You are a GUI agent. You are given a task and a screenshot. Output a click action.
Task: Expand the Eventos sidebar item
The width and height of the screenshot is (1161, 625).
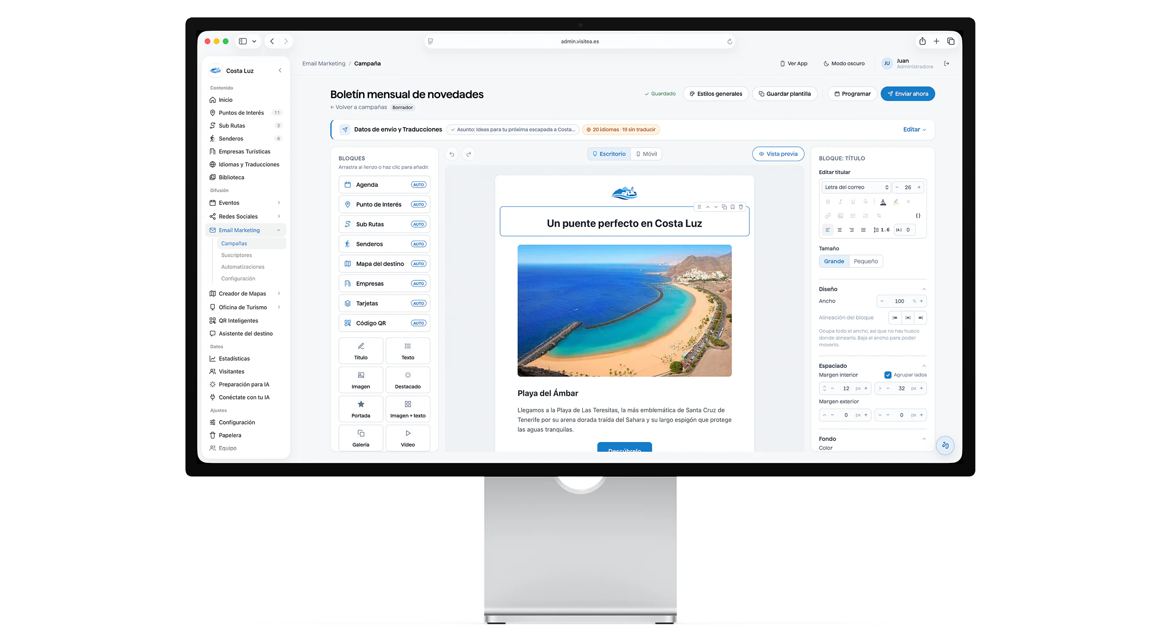[x=246, y=203]
